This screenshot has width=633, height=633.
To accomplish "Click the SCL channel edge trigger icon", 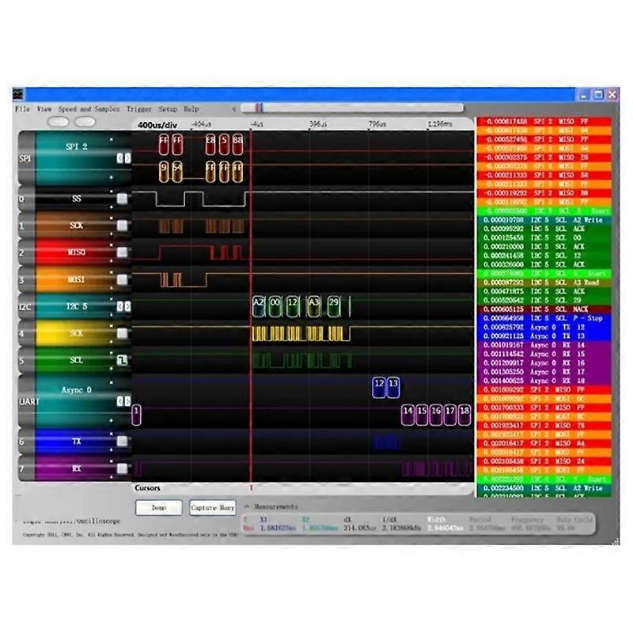I will point(122,361).
